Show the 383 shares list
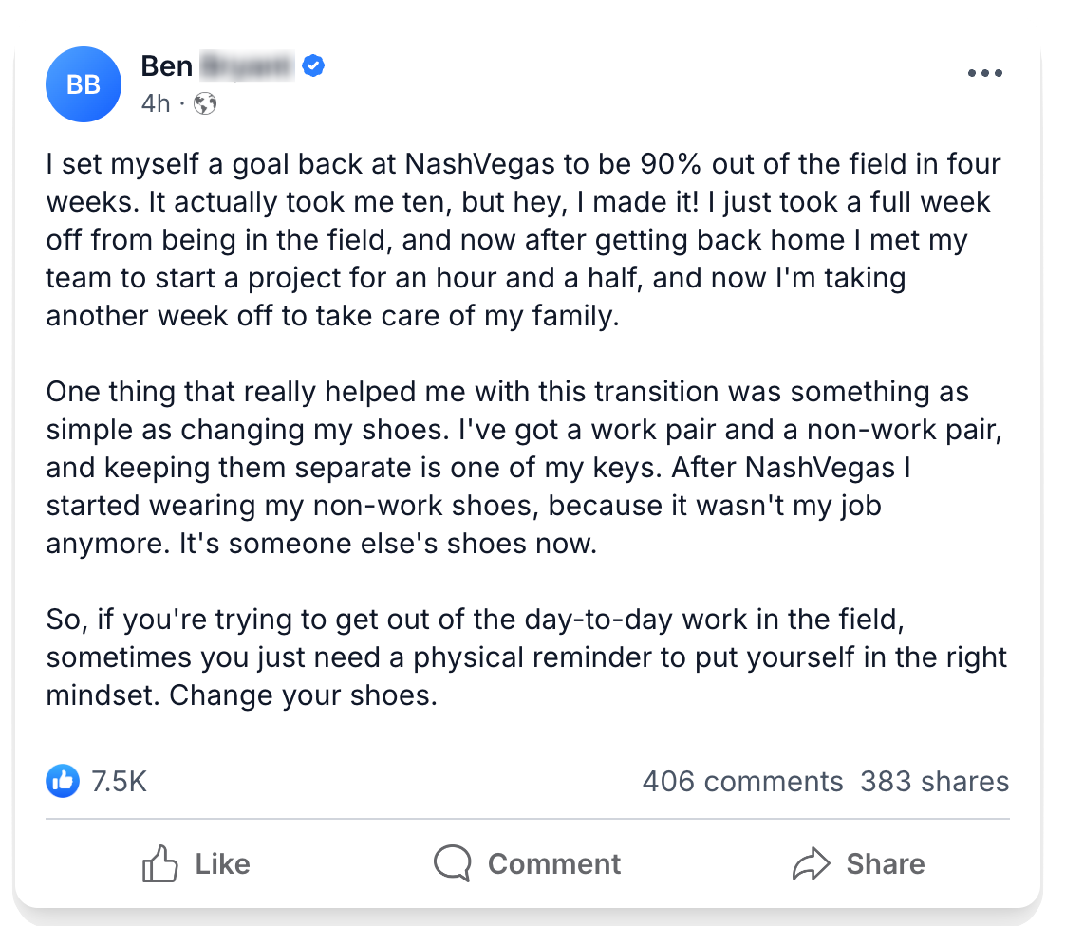Viewport: 1065px width, 926px height. (x=934, y=781)
